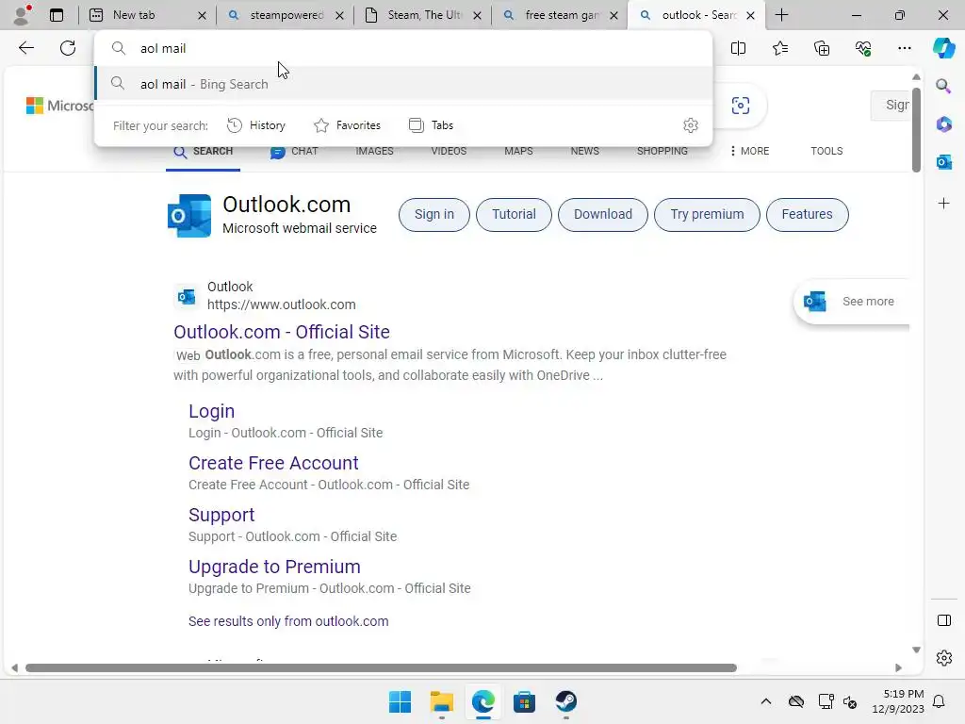Open Copilot icon at top right
The width and height of the screenshot is (965, 724).
tap(943, 48)
